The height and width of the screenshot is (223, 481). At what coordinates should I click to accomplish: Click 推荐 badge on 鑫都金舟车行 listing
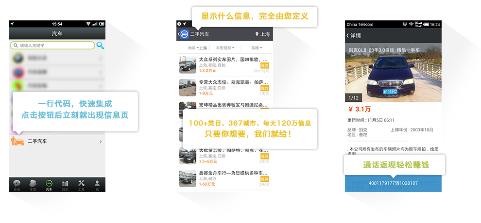(265, 179)
